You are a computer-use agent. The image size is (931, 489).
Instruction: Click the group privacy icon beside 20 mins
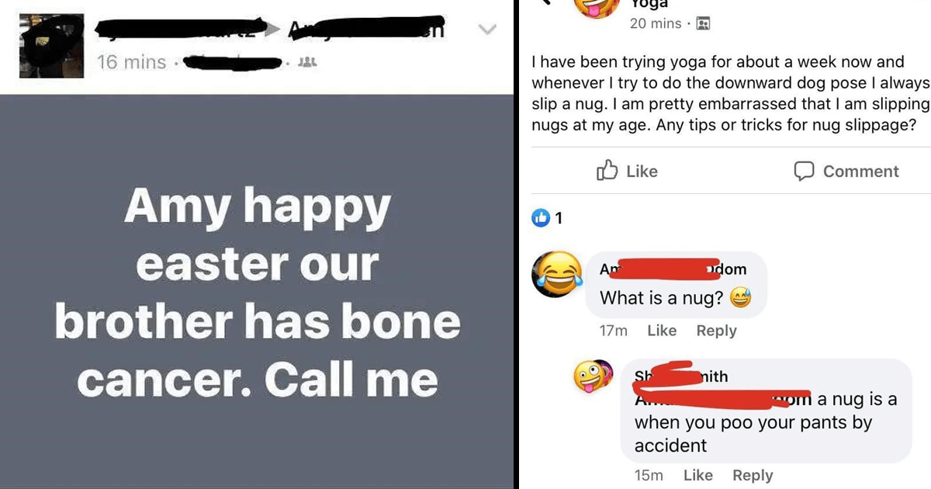coord(704,24)
